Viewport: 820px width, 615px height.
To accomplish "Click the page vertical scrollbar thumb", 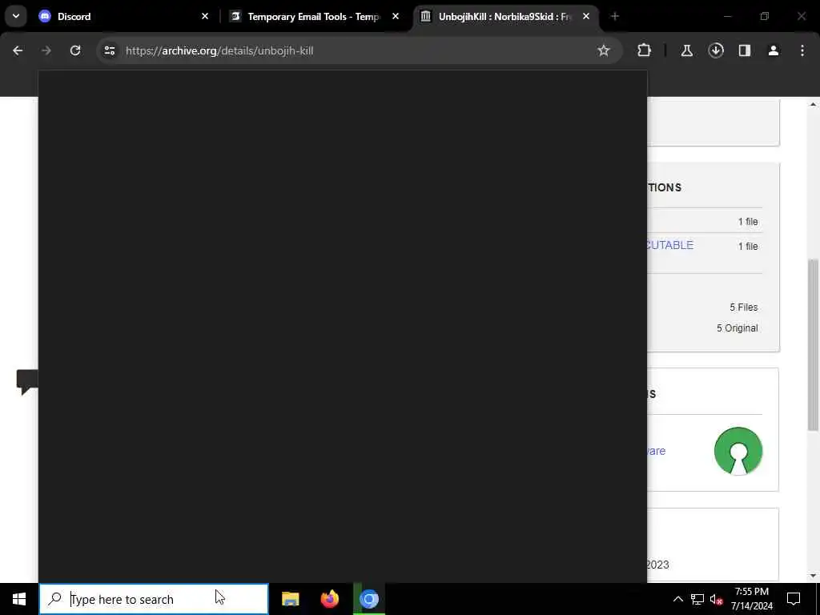I will (814, 345).
